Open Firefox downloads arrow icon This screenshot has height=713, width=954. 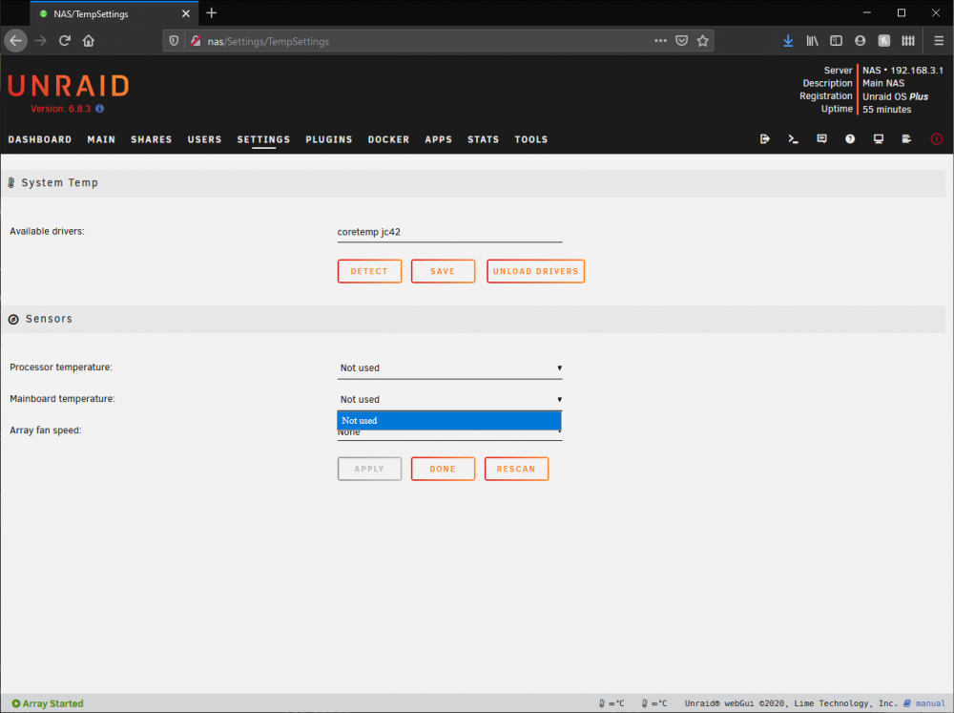point(788,41)
